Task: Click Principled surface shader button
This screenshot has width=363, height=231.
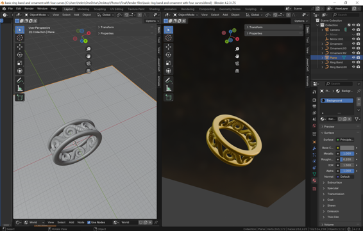Action: [345, 139]
